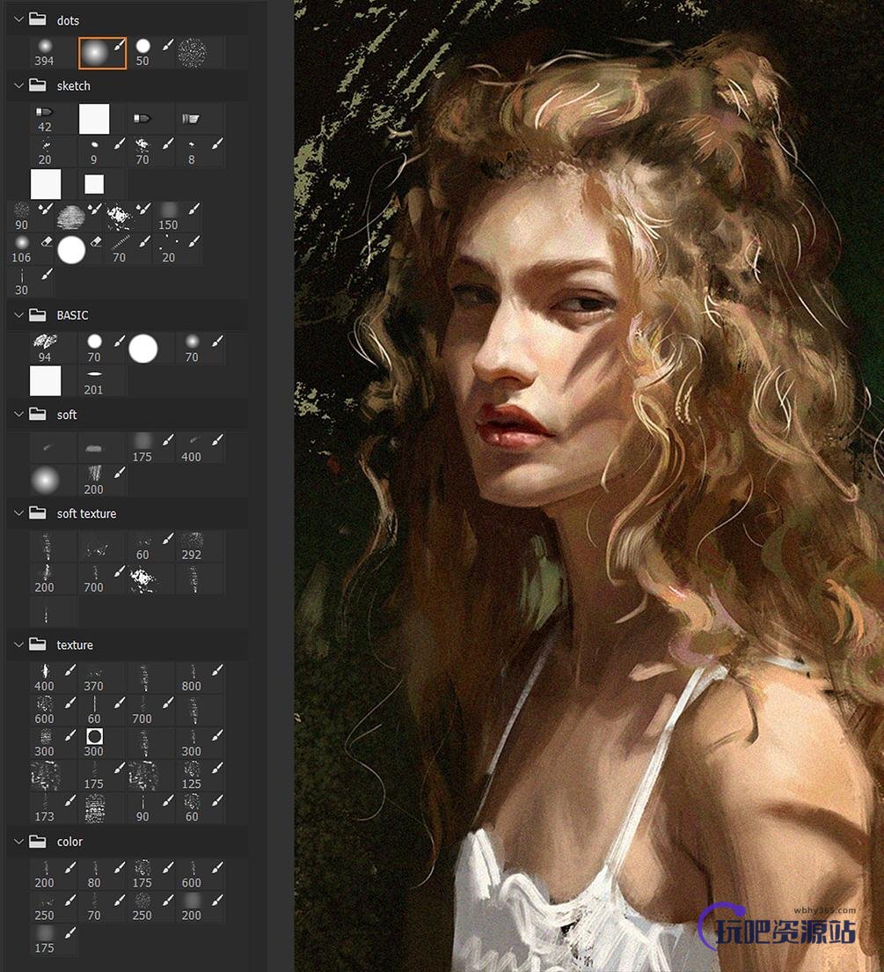Select the "soft texture" group label
Screen dimensions: 884x972
[87, 514]
